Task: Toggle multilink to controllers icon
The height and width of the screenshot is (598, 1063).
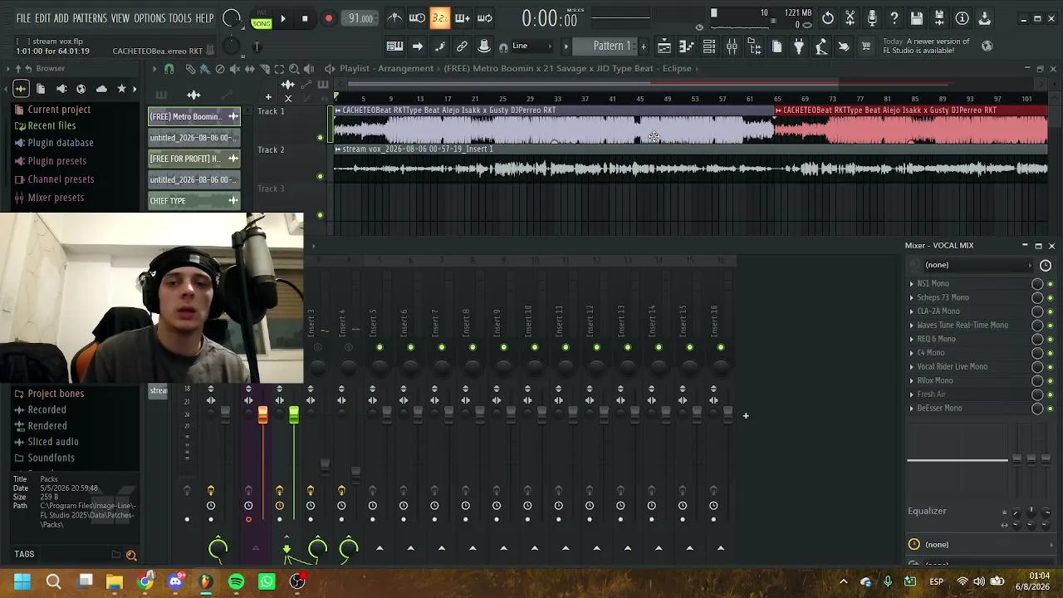Action: [x=462, y=47]
